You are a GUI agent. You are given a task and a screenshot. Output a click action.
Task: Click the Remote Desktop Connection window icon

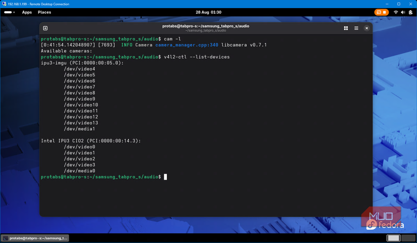pyautogui.click(x=4, y=4)
